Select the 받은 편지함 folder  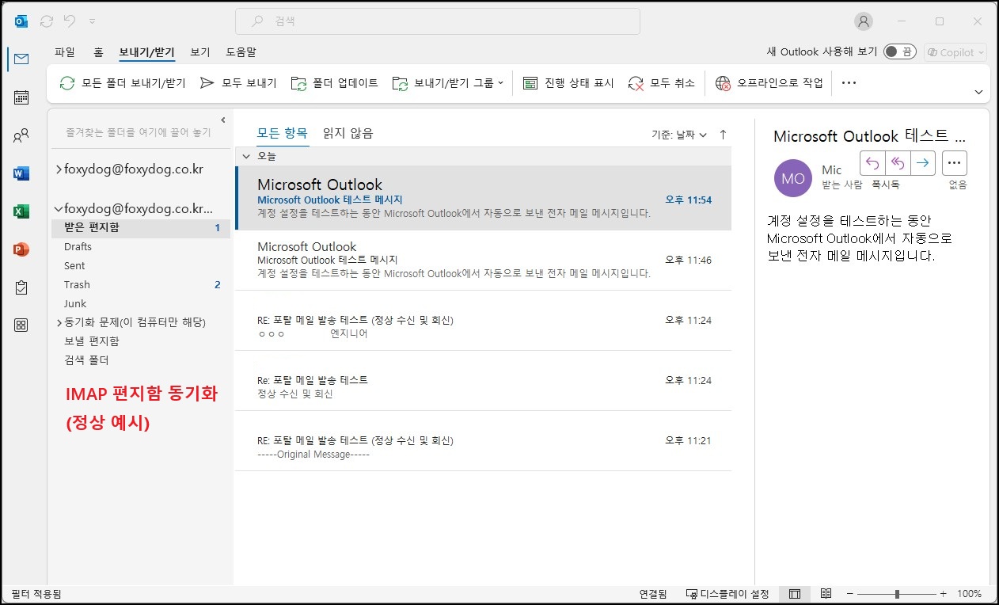coord(141,228)
